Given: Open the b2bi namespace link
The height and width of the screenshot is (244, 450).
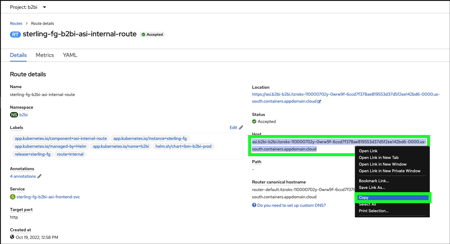Looking at the screenshot, I should [x=23, y=115].
